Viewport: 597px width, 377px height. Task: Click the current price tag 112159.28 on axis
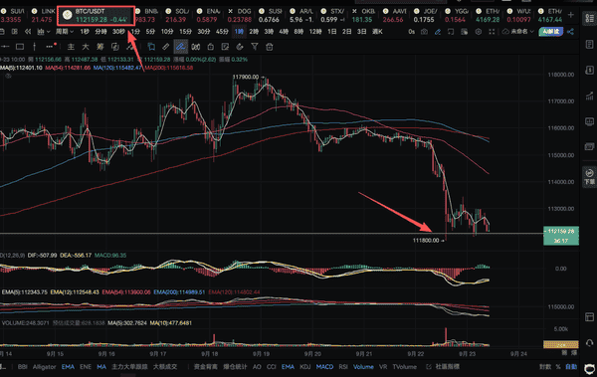[561, 236]
